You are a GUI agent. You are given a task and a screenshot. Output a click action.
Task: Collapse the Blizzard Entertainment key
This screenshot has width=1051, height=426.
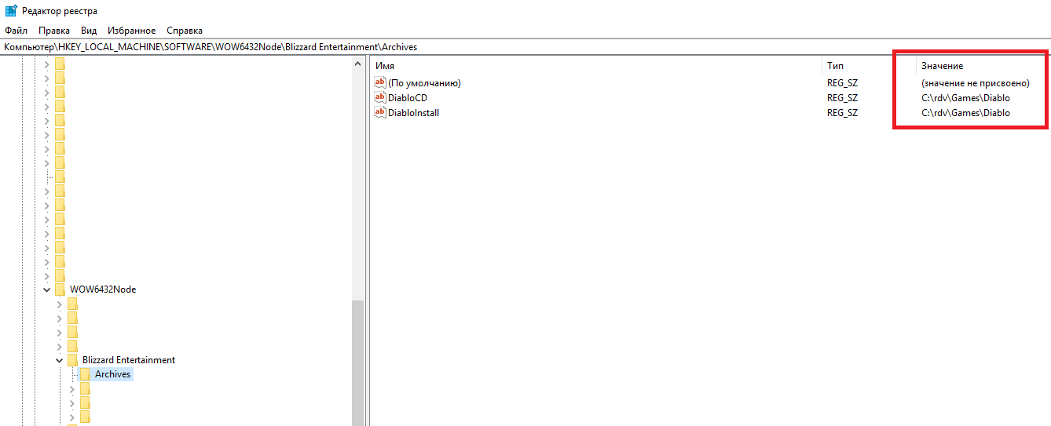[x=60, y=360]
